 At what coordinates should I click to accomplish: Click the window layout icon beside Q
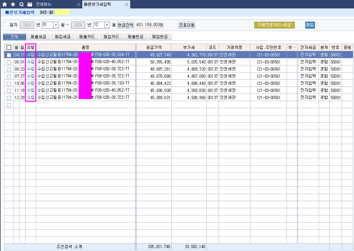coord(30,4)
